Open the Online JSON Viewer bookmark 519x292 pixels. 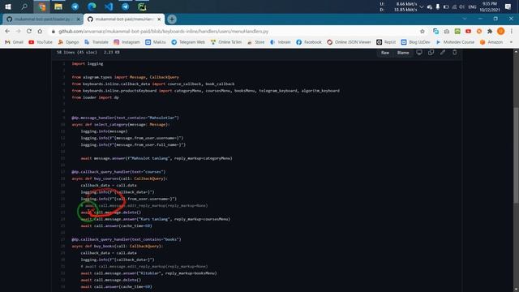[x=349, y=42]
